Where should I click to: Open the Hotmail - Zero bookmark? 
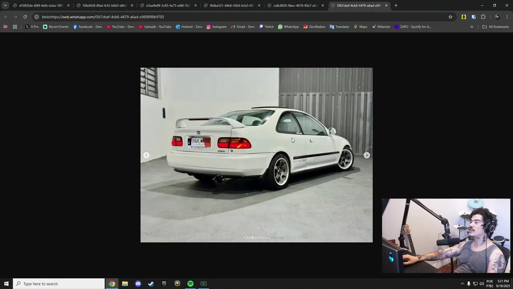(189, 27)
